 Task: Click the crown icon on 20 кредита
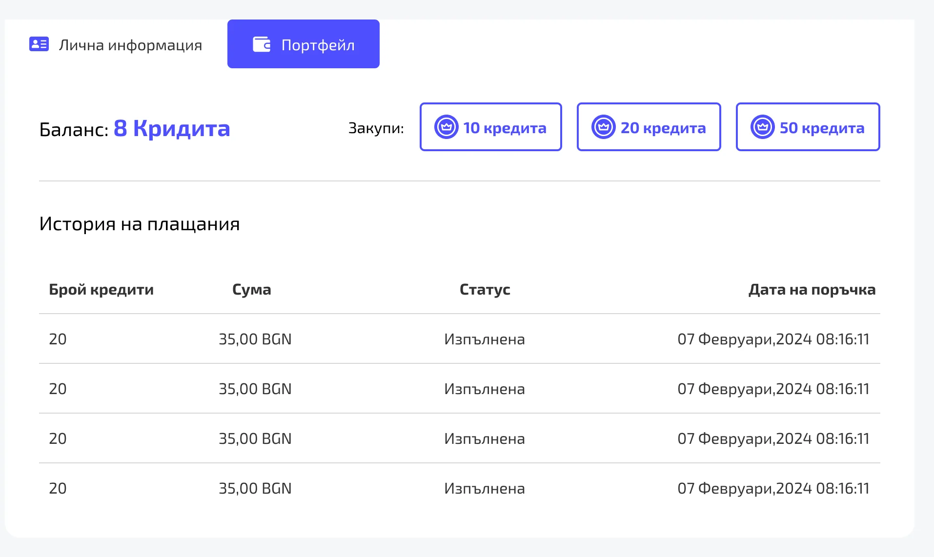tap(604, 127)
